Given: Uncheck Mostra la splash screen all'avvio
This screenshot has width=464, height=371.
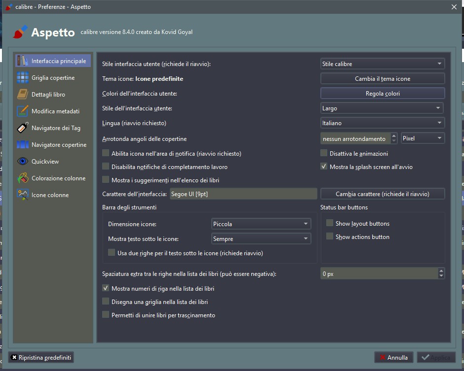Looking at the screenshot, I should [x=324, y=167].
